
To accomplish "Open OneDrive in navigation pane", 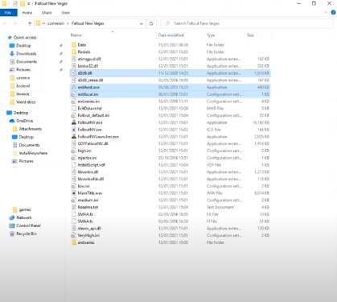I will tap(24, 121).
